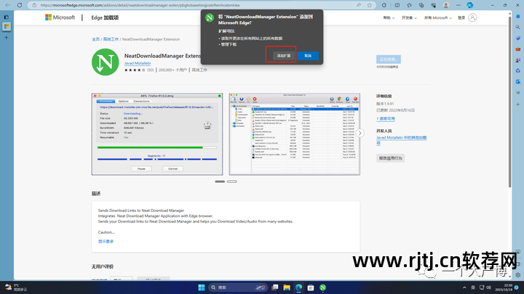Click the Microsoft logo
524x294 pixels.
(60, 17)
